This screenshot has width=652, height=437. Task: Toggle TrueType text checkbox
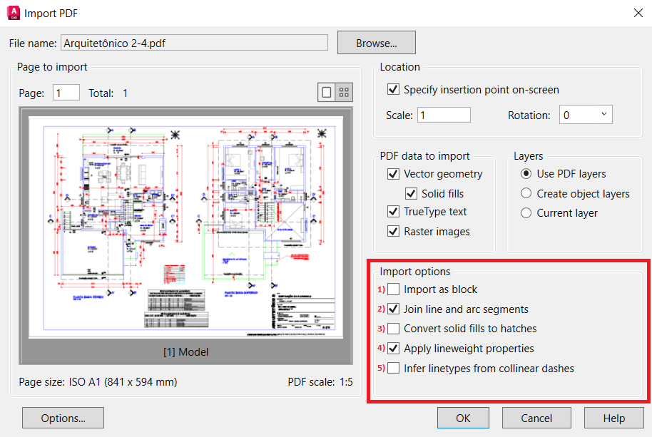393,212
